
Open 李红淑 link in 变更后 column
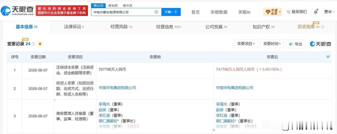point(221,115)
